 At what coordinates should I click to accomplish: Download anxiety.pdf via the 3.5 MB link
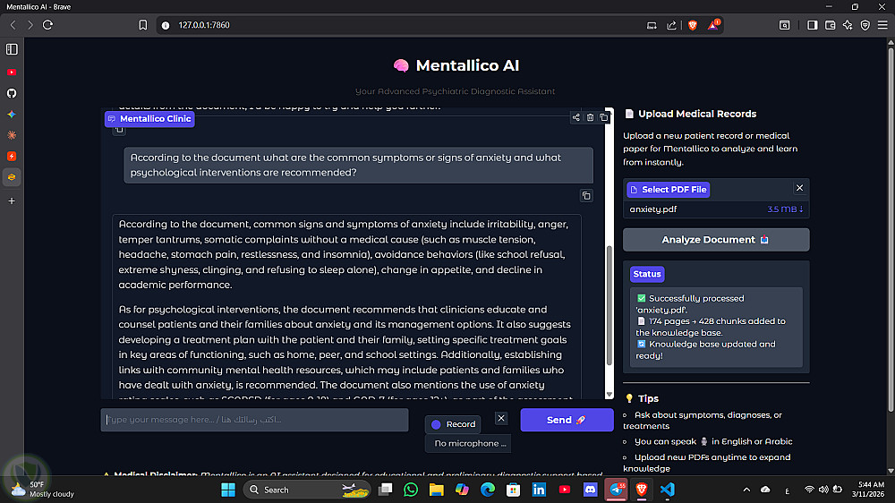pyautogui.click(x=785, y=209)
